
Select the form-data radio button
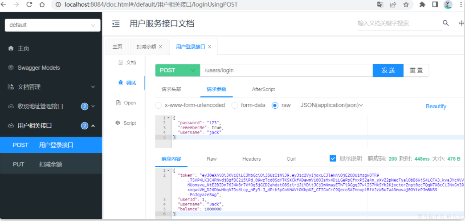[x=234, y=106]
